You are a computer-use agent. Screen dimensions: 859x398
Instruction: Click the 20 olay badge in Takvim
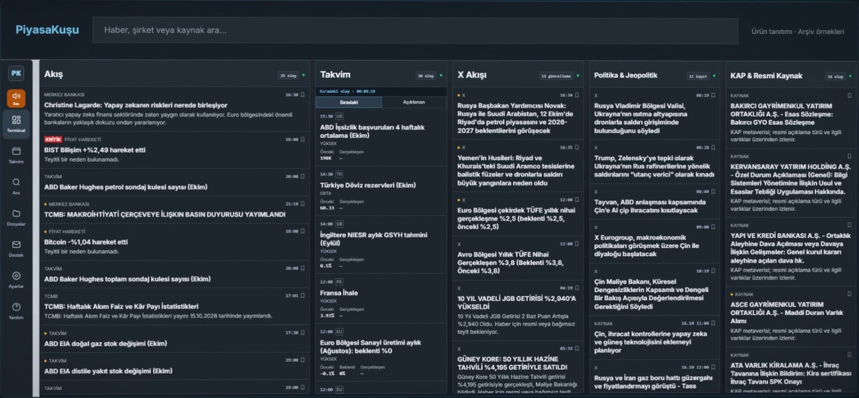point(426,75)
